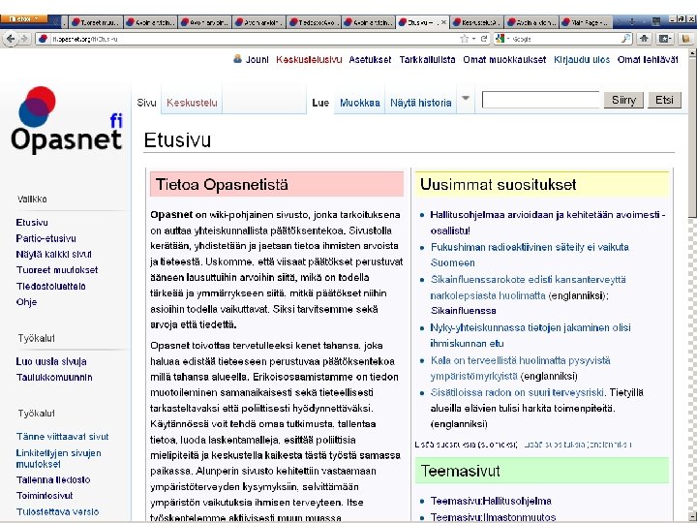Select the Sivu page tab
697x523 pixels.
coord(147,103)
